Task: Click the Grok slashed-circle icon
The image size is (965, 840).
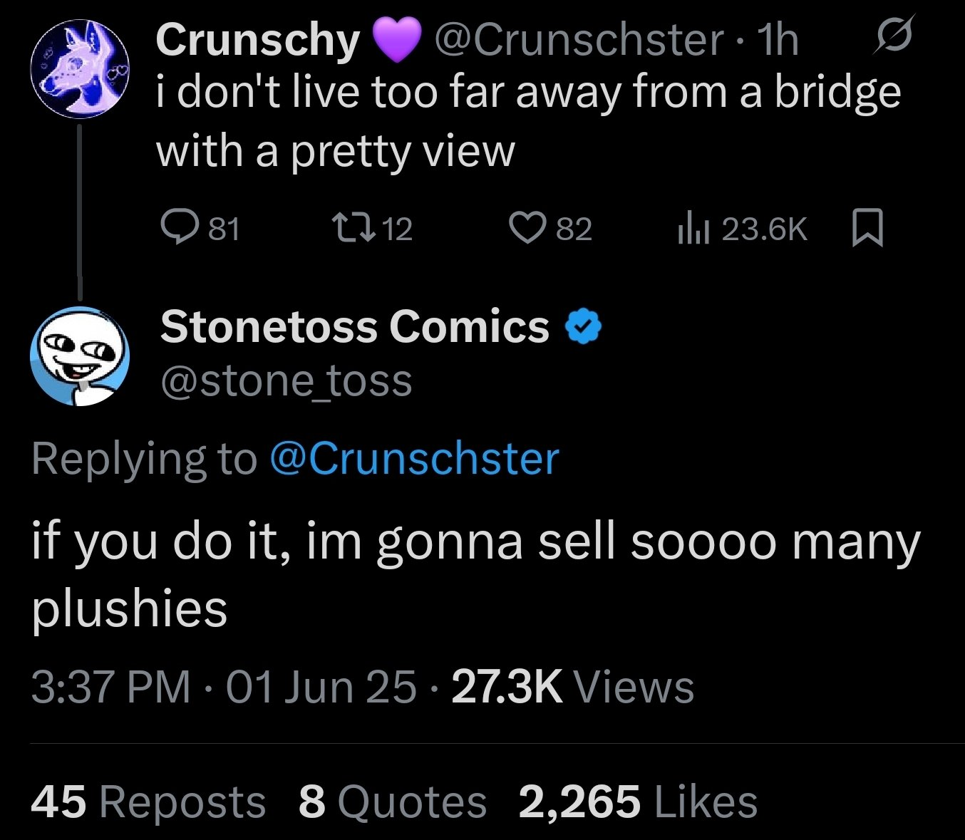Action: pos(893,38)
